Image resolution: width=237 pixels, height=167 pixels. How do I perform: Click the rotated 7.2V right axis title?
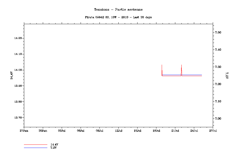tap(227, 75)
